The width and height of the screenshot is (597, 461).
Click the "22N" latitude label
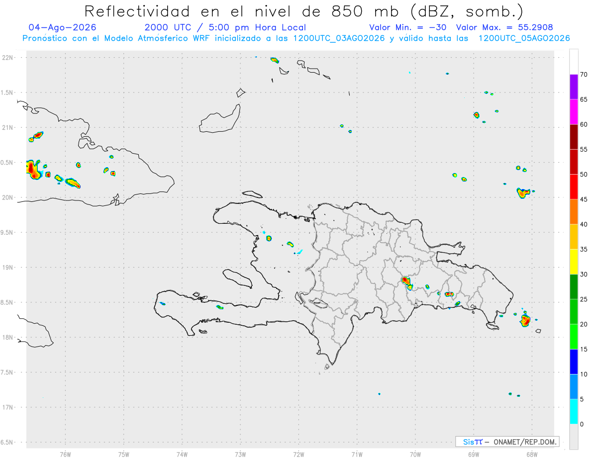coord(8,57)
